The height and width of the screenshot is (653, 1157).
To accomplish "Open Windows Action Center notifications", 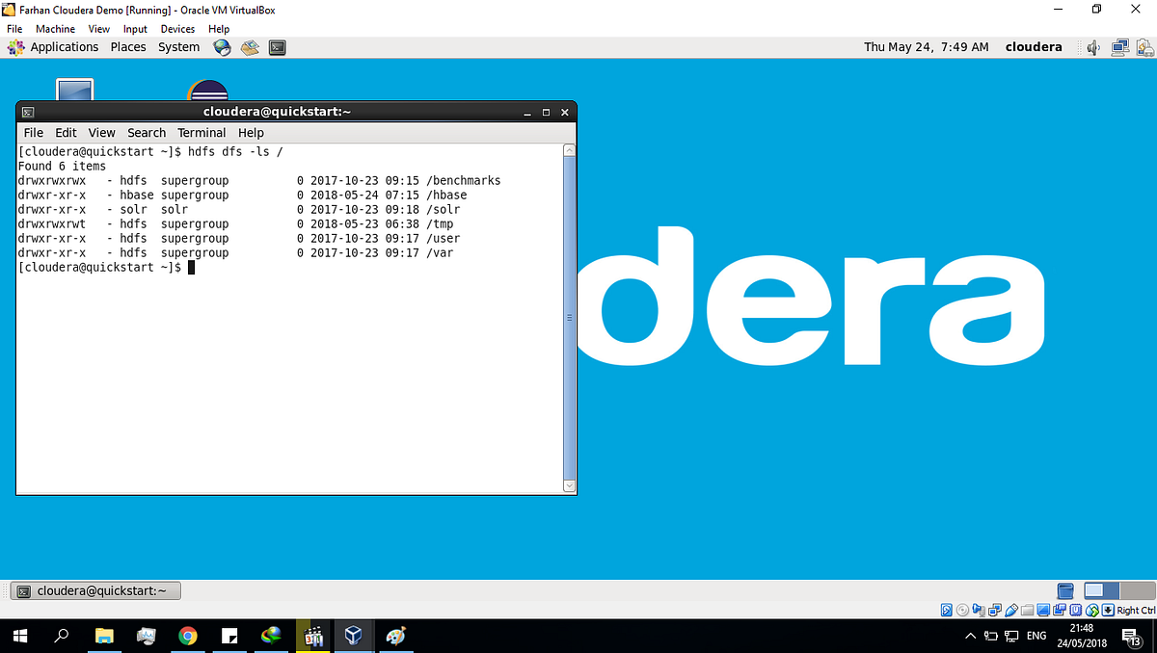I will tap(1131, 636).
